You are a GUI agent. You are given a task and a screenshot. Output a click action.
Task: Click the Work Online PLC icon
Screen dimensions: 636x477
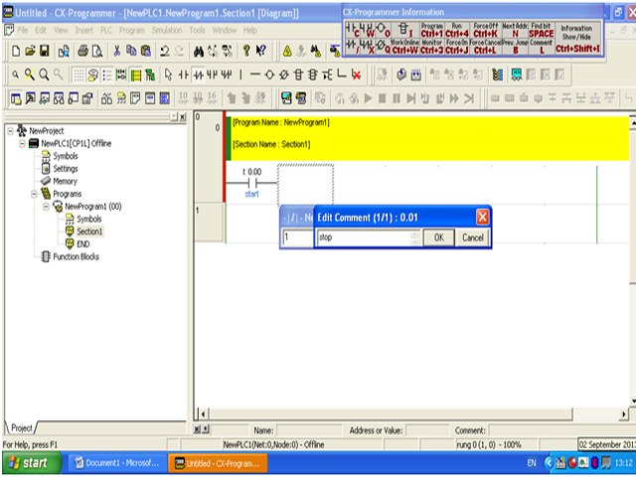pos(335,51)
